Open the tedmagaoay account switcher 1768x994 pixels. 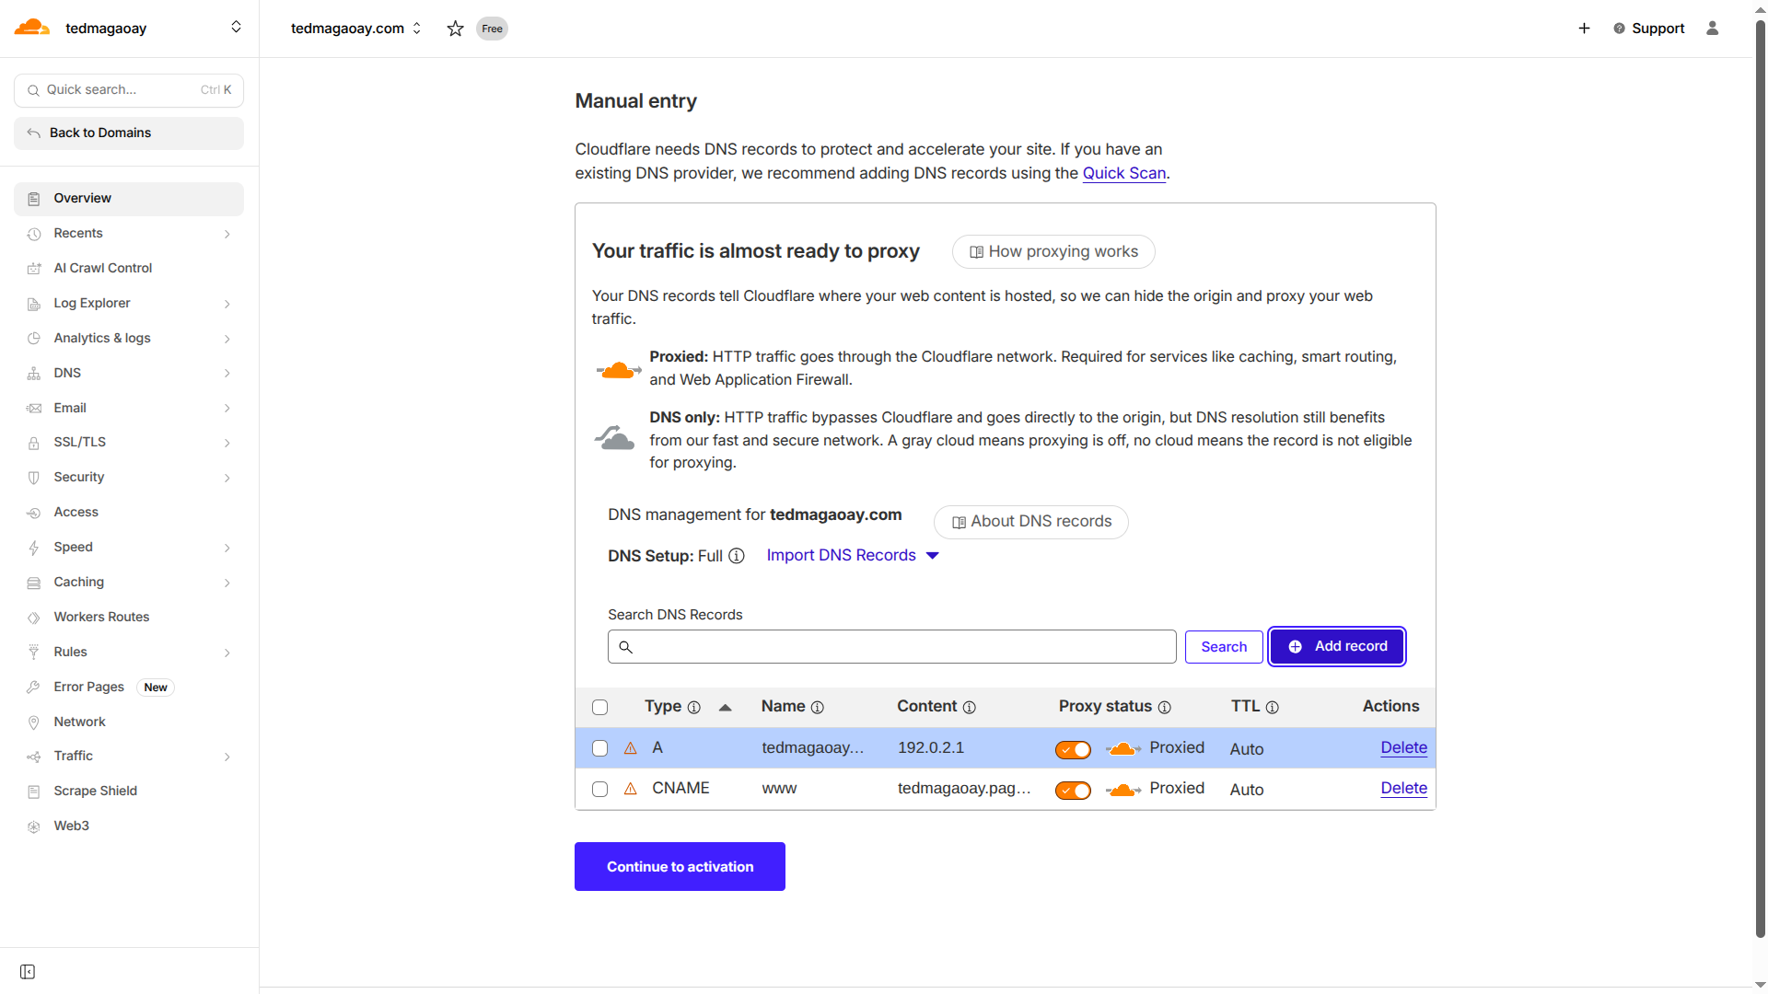click(236, 28)
